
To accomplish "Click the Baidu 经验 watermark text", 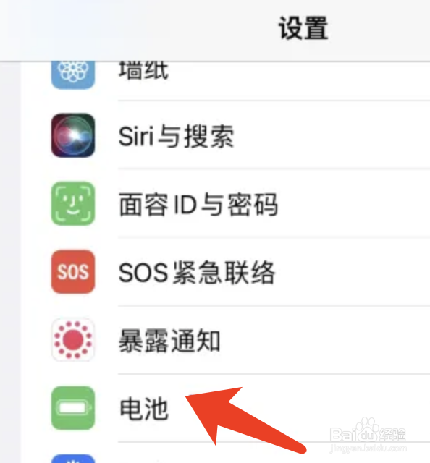I will [392, 435].
